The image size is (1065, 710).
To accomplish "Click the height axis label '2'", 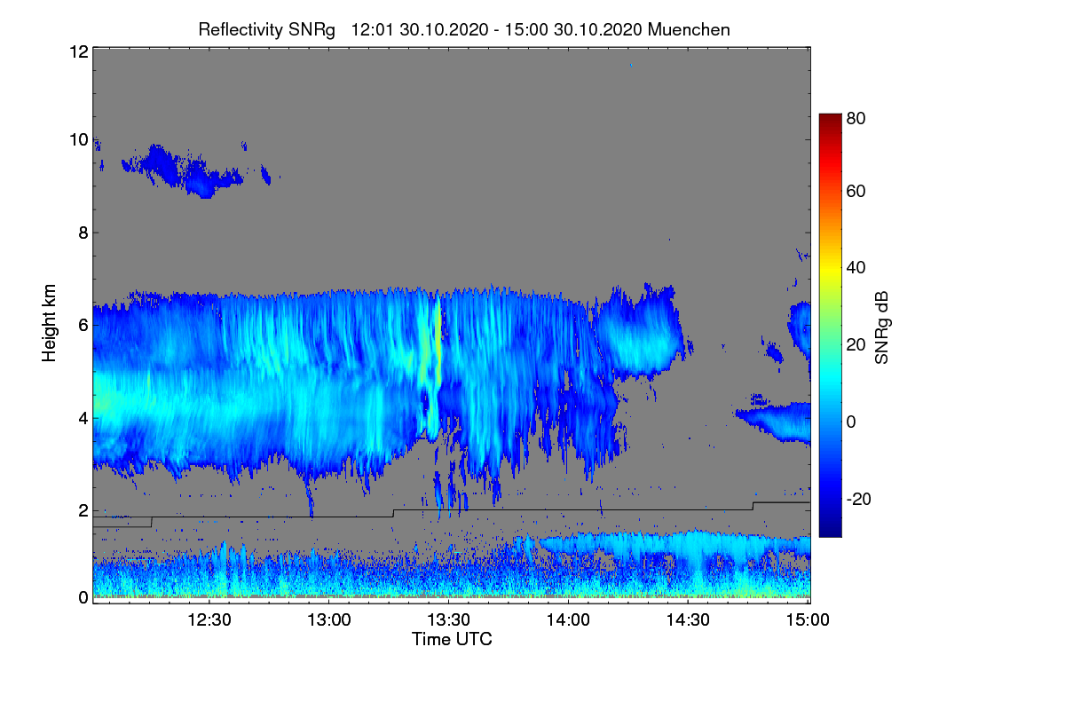I will [x=83, y=510].
